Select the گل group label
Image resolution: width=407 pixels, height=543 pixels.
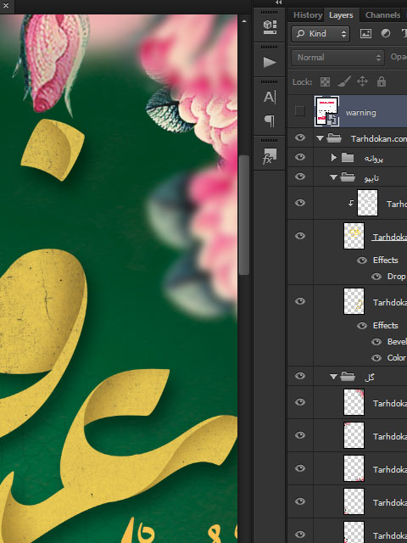coord(370,377)
